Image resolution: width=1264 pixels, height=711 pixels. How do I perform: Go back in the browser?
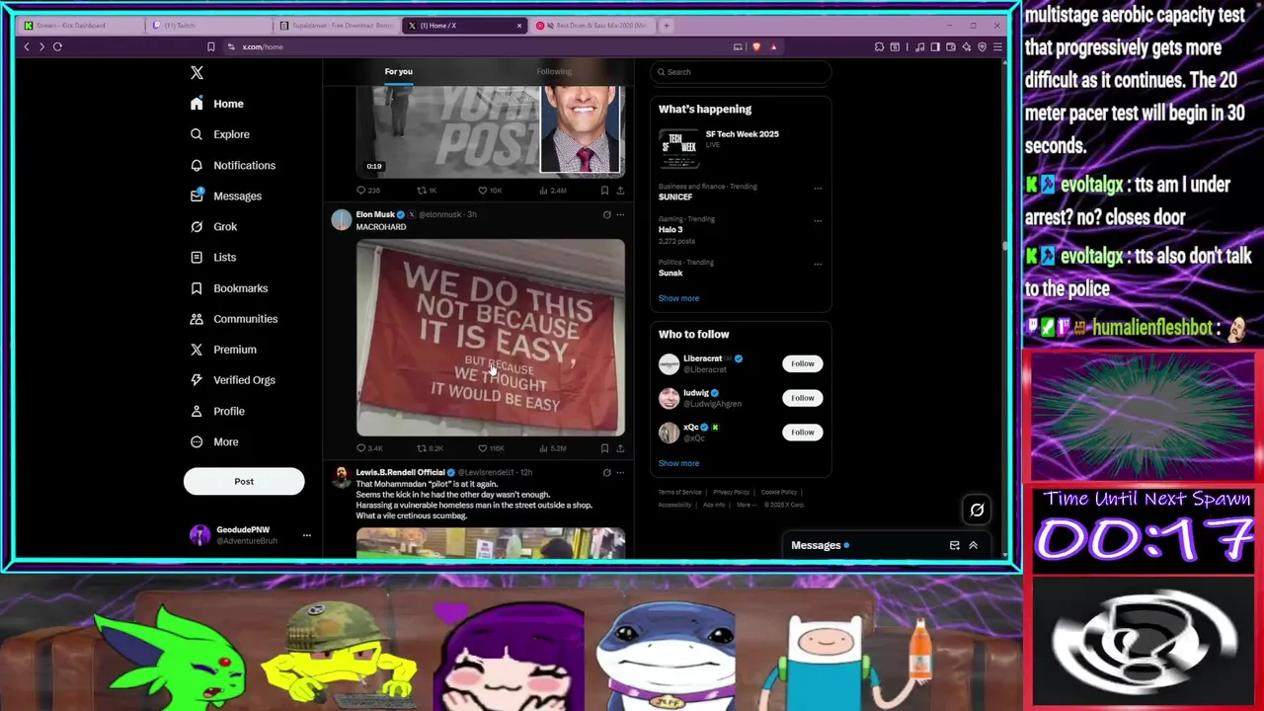(x=27, y=46)
